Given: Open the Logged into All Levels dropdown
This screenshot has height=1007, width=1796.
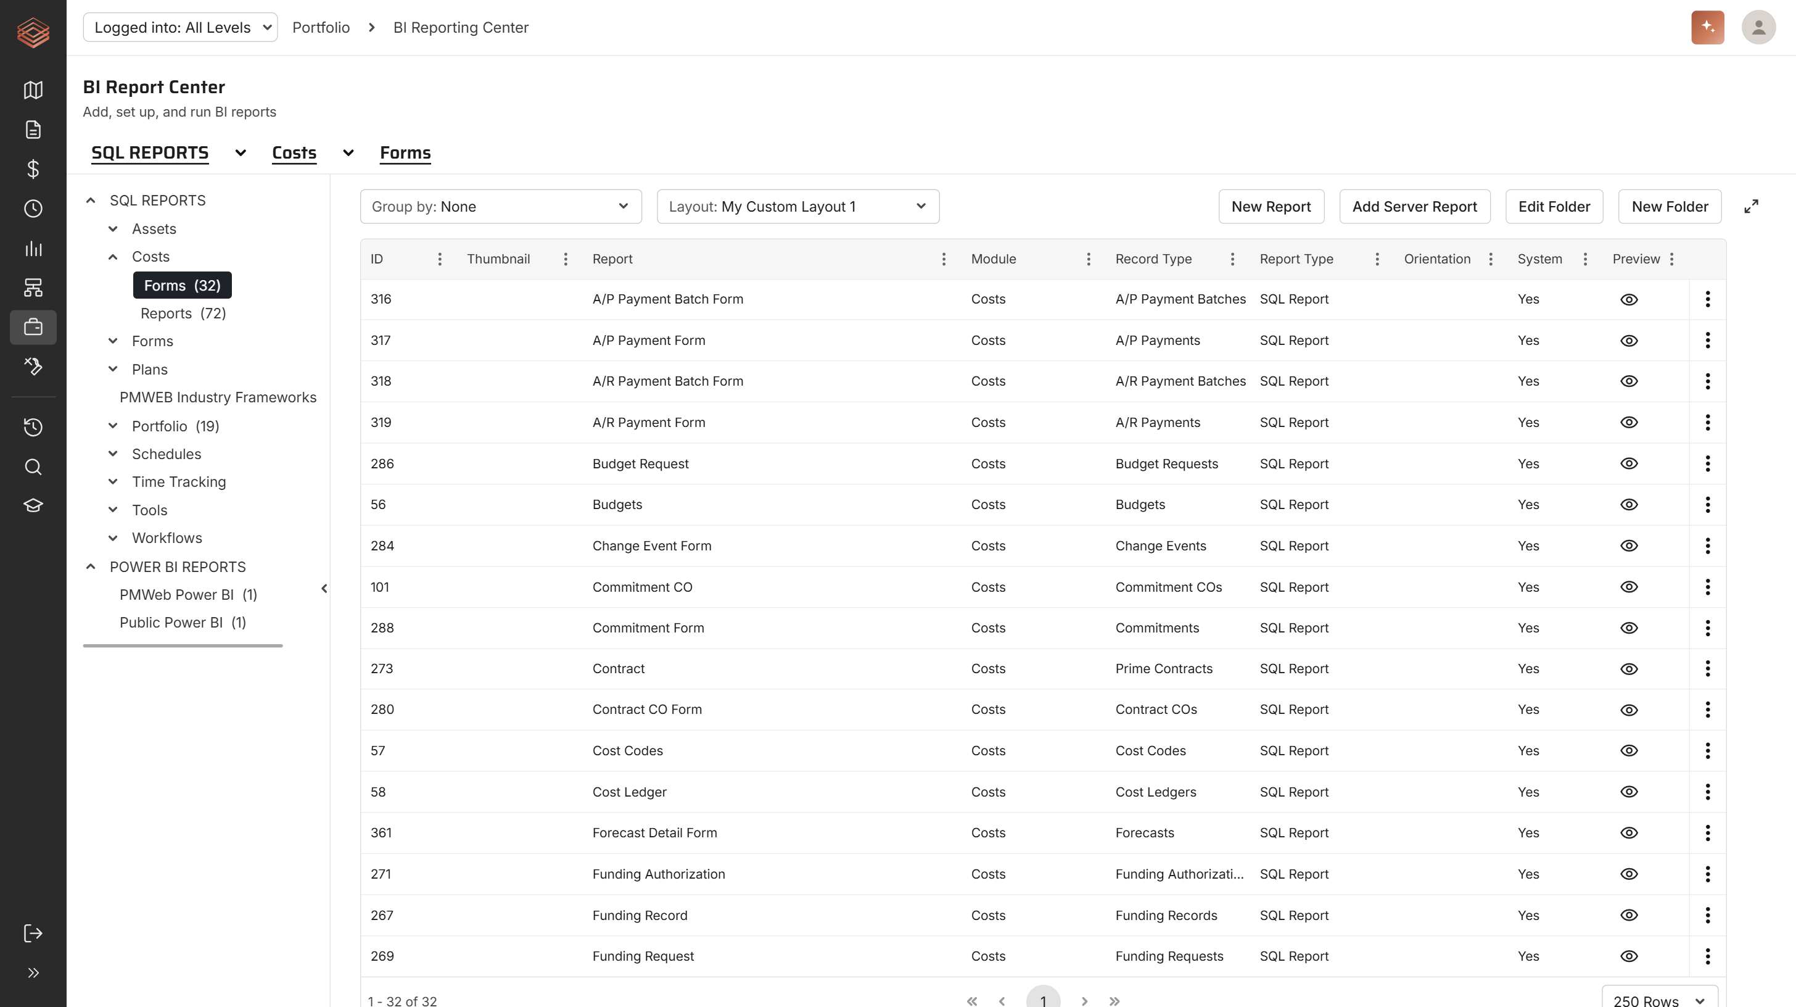Looking at the screenshot, I should (x=180, y=27).
